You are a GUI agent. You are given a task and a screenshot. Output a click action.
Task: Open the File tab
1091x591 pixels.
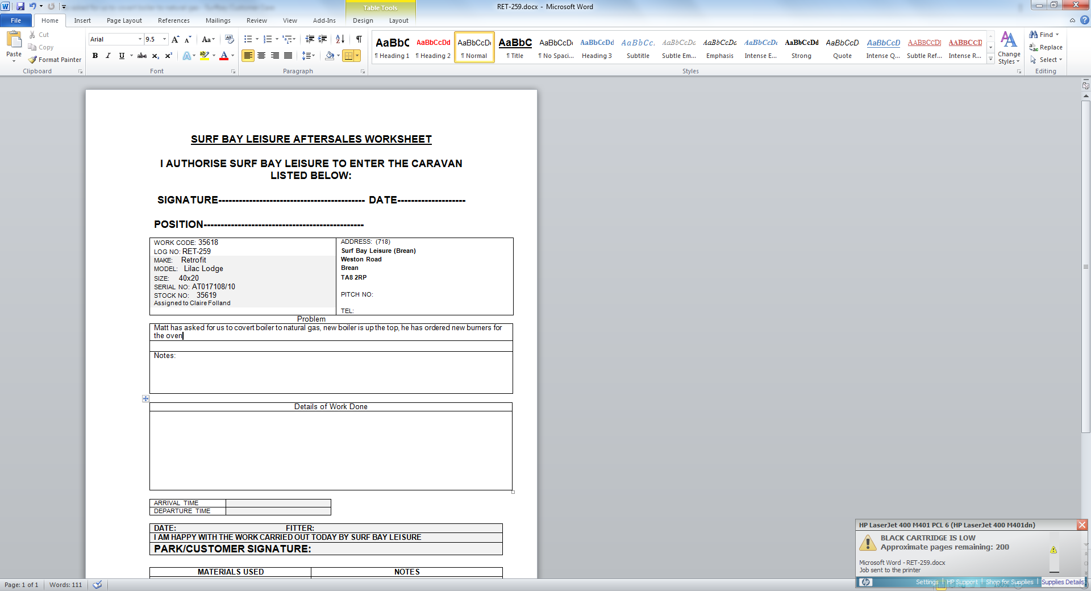coord(16,20)
